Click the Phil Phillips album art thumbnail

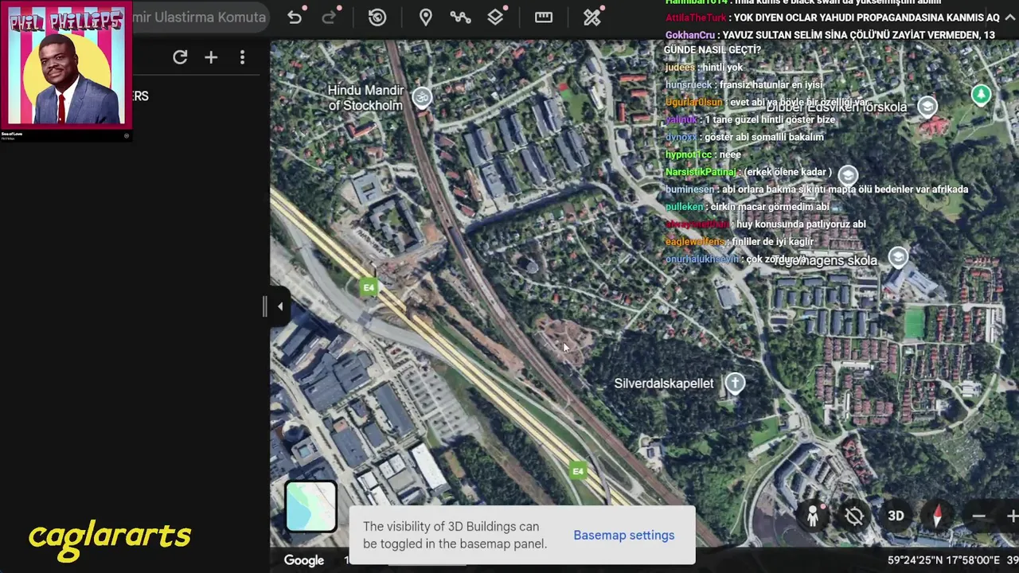67,65
